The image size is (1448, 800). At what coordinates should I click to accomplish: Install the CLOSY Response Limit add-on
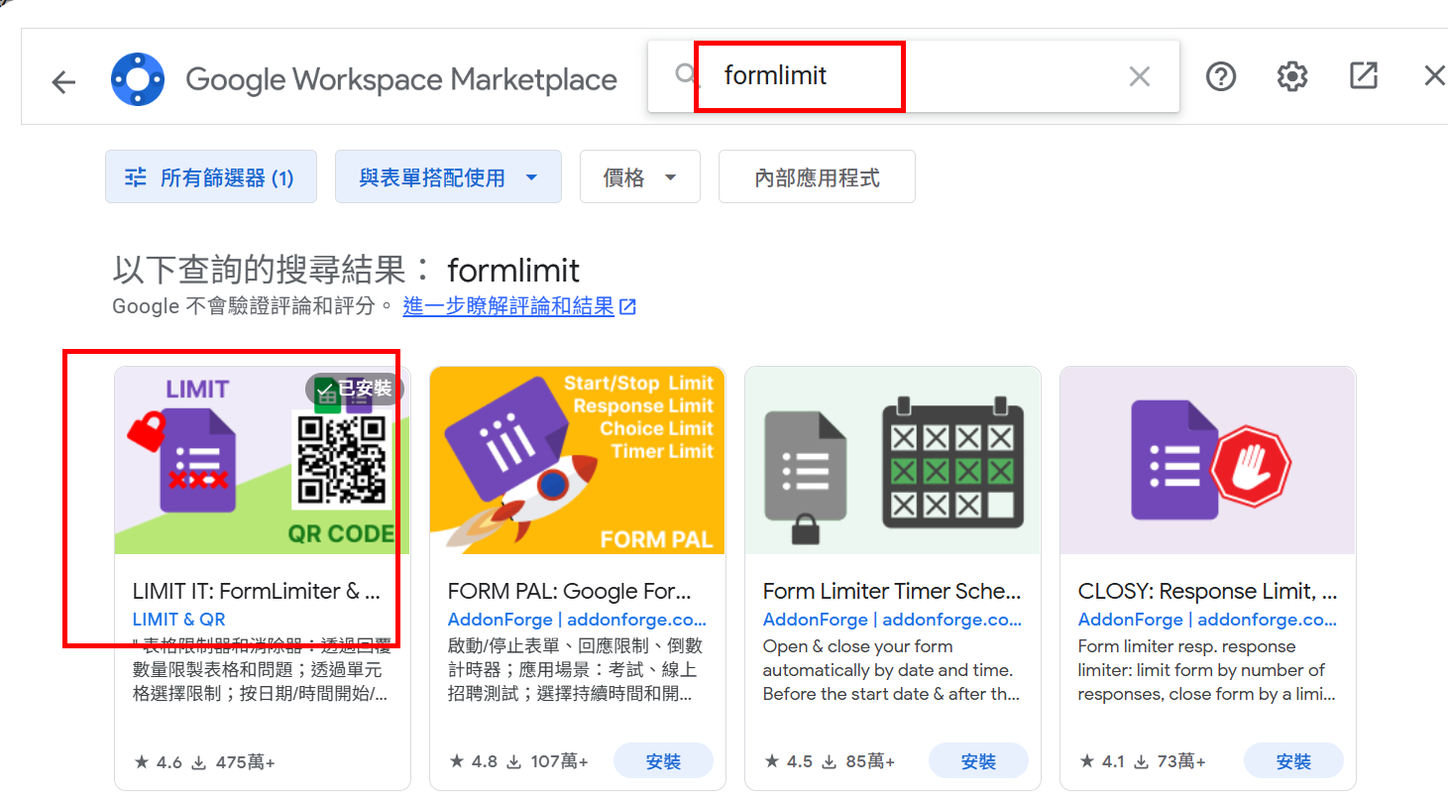[1293, 761]
